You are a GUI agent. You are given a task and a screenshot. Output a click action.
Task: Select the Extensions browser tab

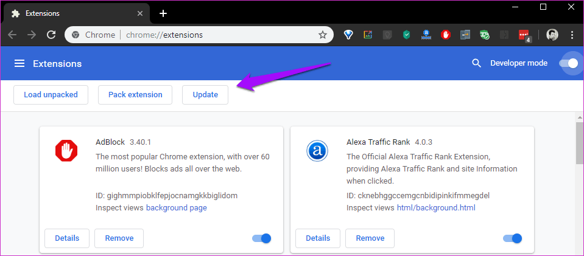click(76, 14)
